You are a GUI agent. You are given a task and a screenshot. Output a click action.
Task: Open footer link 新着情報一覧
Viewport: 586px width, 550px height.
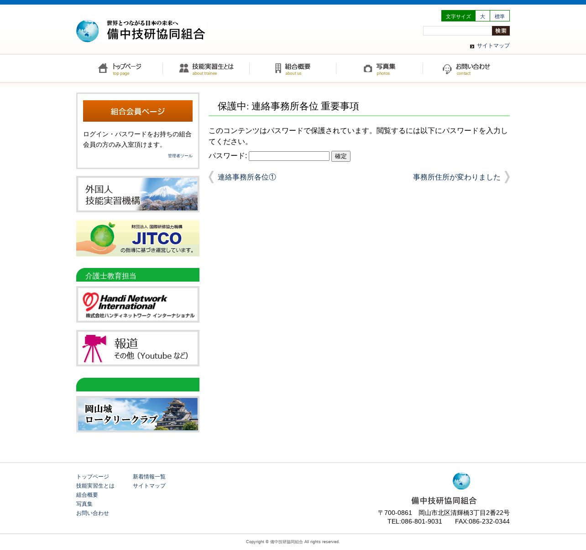[x=149, y=477]
